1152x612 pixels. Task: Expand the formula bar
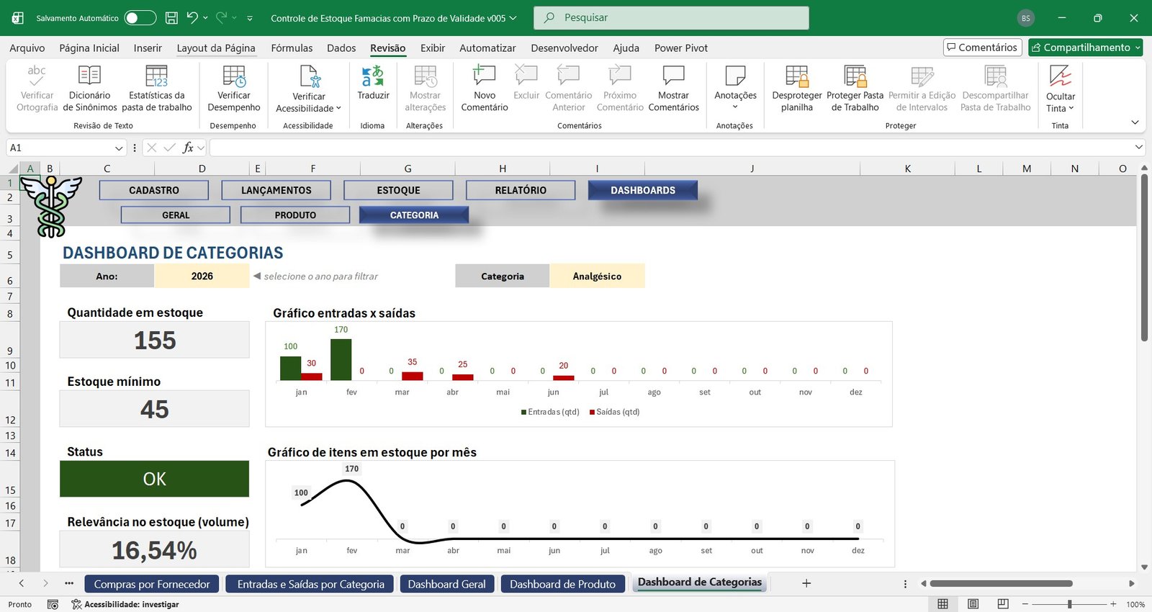click(x=1139, y=147)
